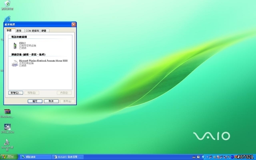The height and width of the screenshot is (160, 256).
Task: Click the 電話和數據機 group header
Action: [19, 37]
